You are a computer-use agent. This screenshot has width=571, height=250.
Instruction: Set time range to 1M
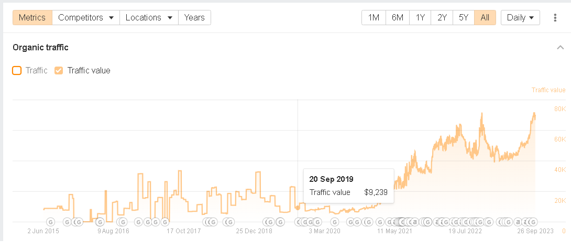pyautogui.click(x=374, y=17)
